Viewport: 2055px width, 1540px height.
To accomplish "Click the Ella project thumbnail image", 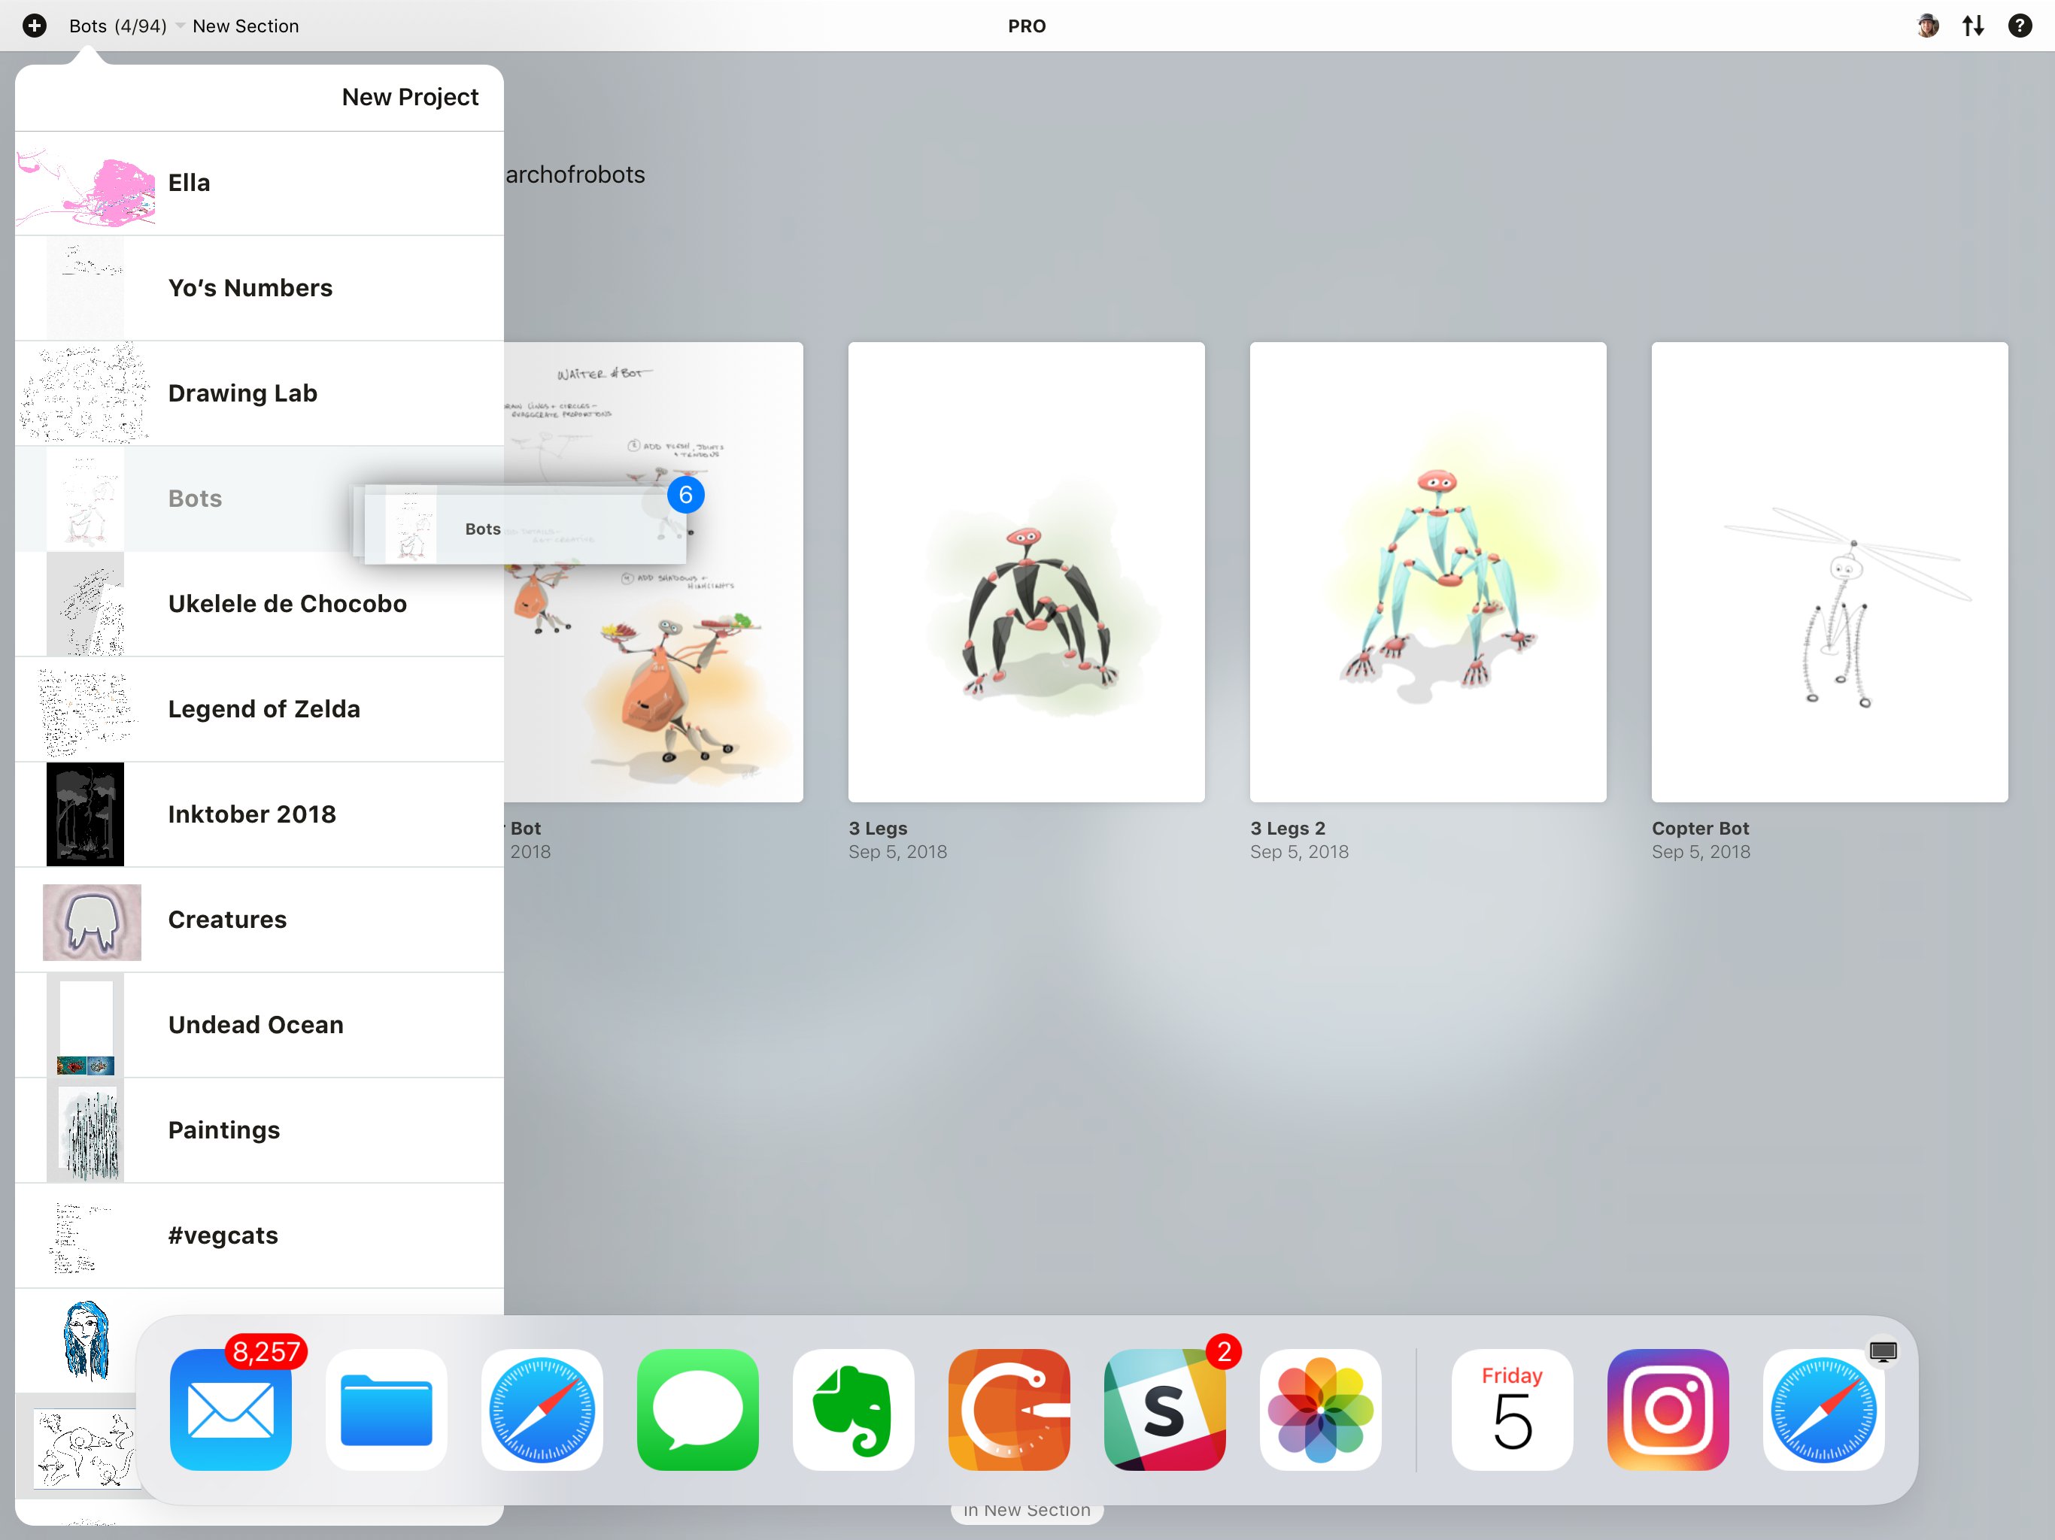I will pos(86,185).
